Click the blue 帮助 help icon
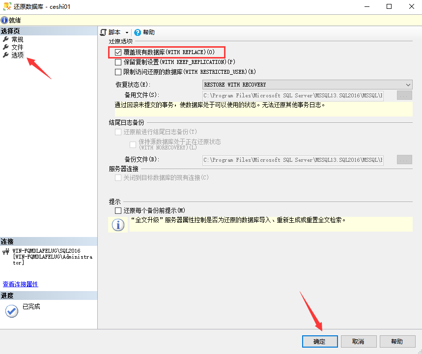The width and height of the screenshot is (422, 354). pos(138,32)
